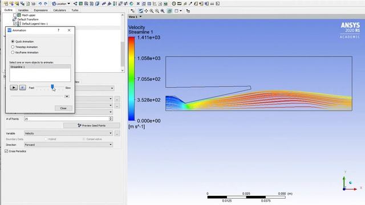Insert a Comment with the A icon
This screenshot has height=205, width=365.
160,4
